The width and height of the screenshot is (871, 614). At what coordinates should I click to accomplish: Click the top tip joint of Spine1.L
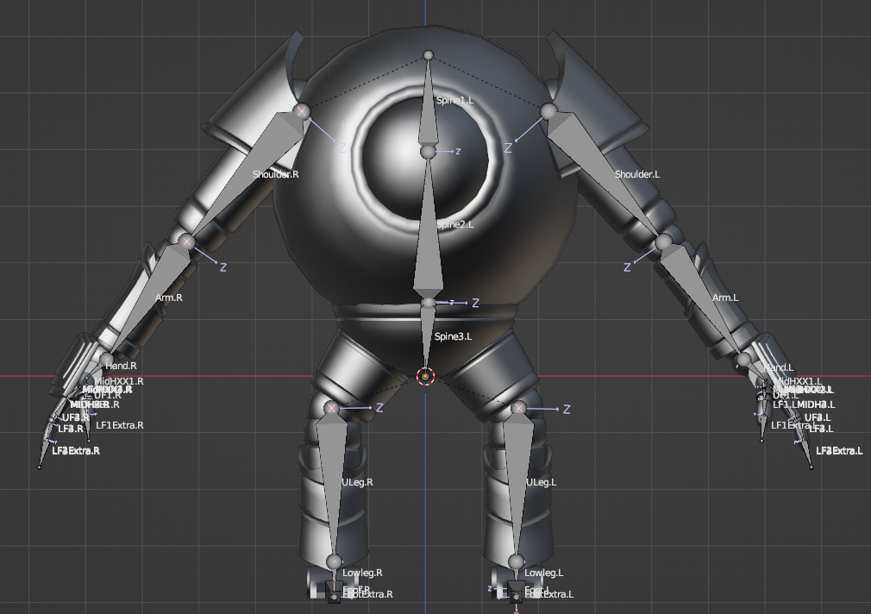[428, 55]
